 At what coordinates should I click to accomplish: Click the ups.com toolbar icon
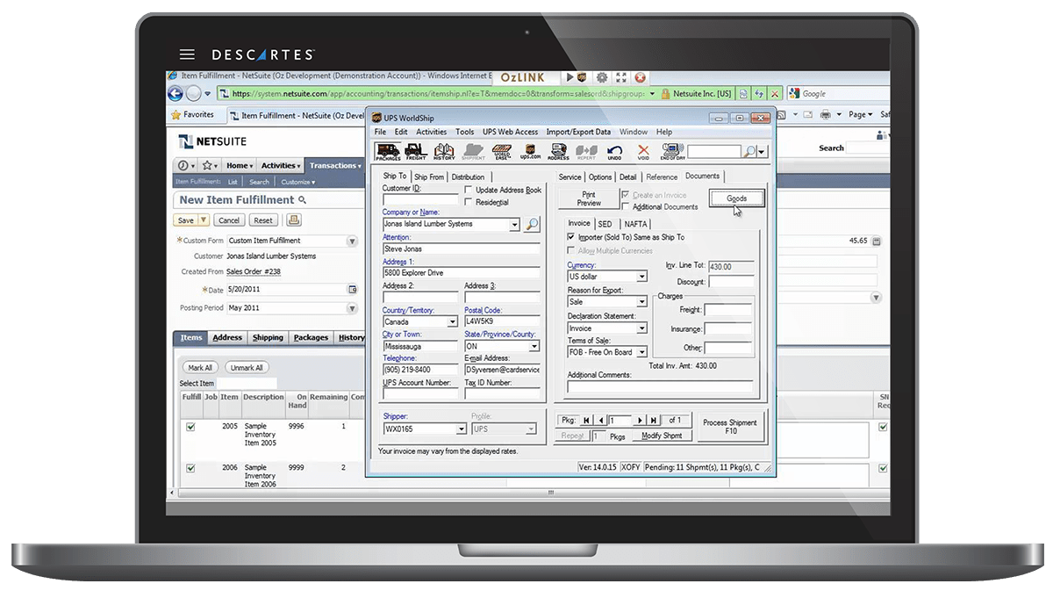(x=530, y=152)
